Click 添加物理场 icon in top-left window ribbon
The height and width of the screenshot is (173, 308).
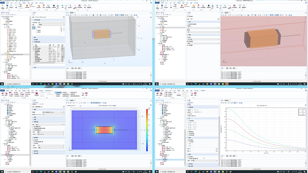(x=48, y=6)
